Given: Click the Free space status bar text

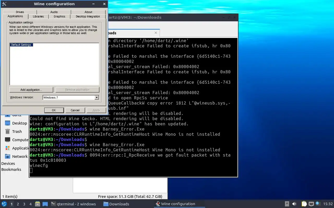Looking at the screenshot, I should click(130, 197).
